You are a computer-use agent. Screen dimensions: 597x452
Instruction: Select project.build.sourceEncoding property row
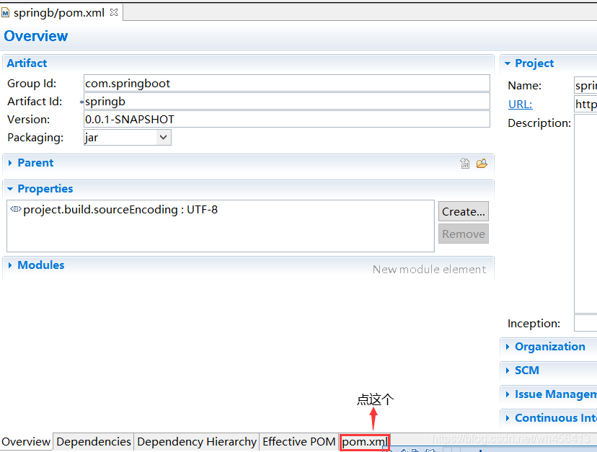120,210
